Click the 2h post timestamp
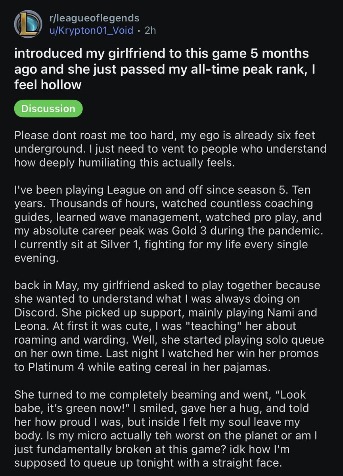The image size is (343, 476). click(150, 31)
